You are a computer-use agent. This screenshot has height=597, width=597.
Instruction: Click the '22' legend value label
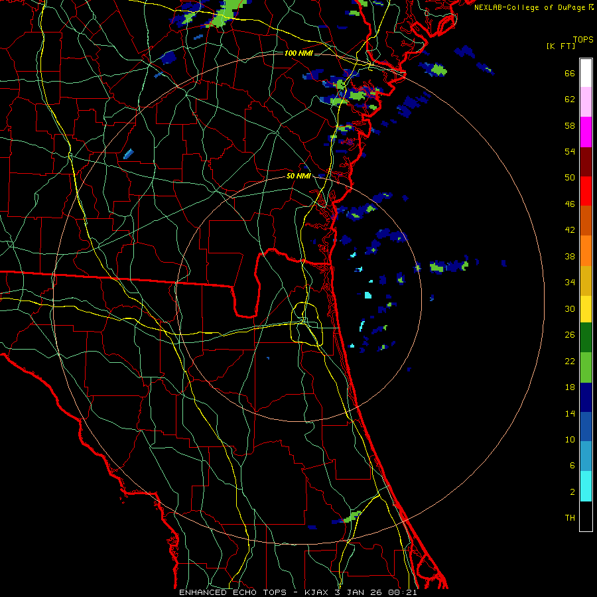click(570, 361)
